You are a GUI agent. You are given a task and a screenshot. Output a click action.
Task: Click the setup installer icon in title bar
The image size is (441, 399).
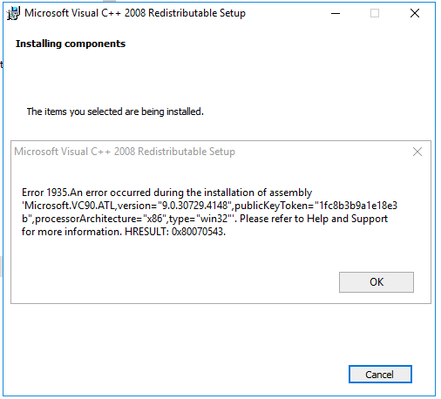coord(13,13)
